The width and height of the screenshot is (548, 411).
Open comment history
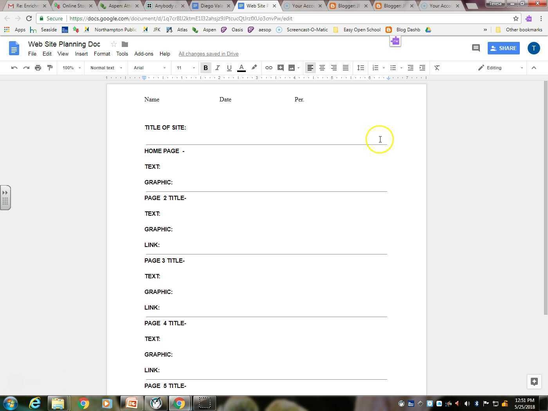[476, 48]
